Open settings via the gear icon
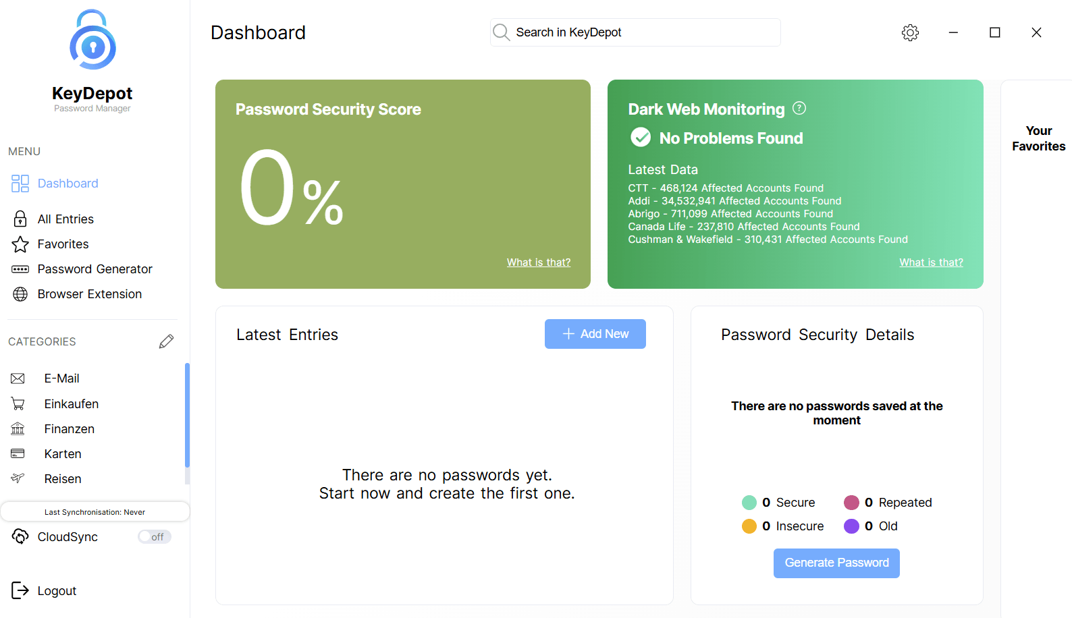Screen dimensions: 1072x618 click(x=910, y=32)
